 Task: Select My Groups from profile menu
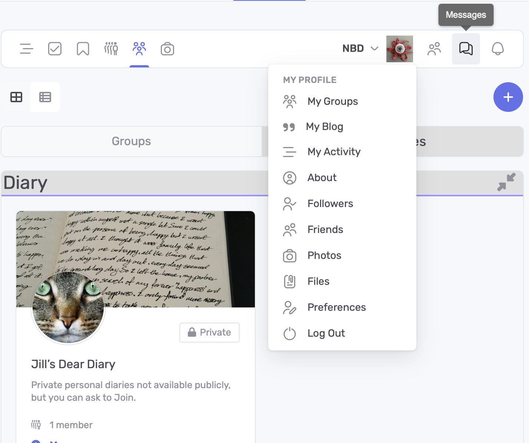[x=332, y=101]
